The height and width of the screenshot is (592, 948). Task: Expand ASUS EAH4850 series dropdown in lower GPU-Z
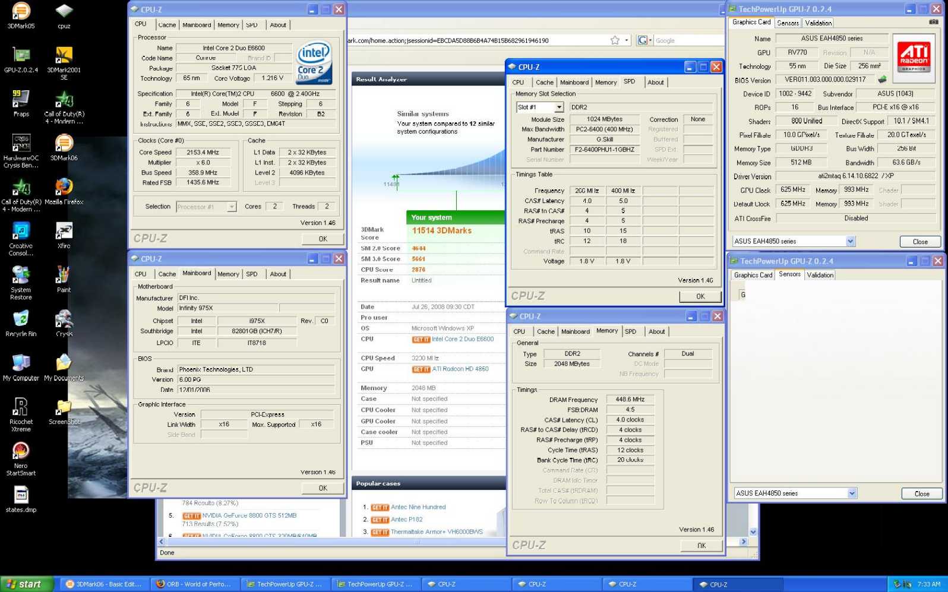852,493
